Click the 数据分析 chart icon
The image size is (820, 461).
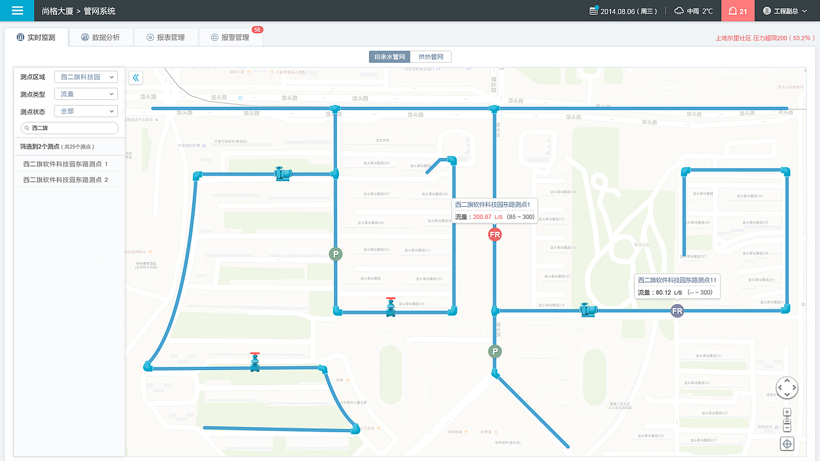tap(85, 38)
